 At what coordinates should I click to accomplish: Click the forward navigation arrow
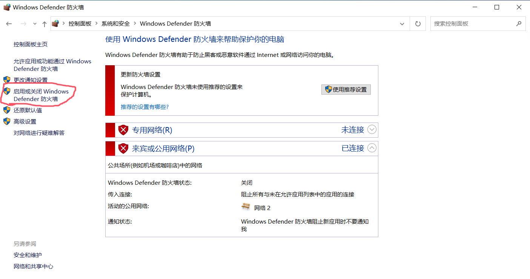click(23, 24)
